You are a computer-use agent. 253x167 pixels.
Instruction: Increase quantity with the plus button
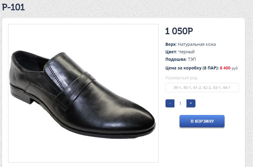click(191, 103)
